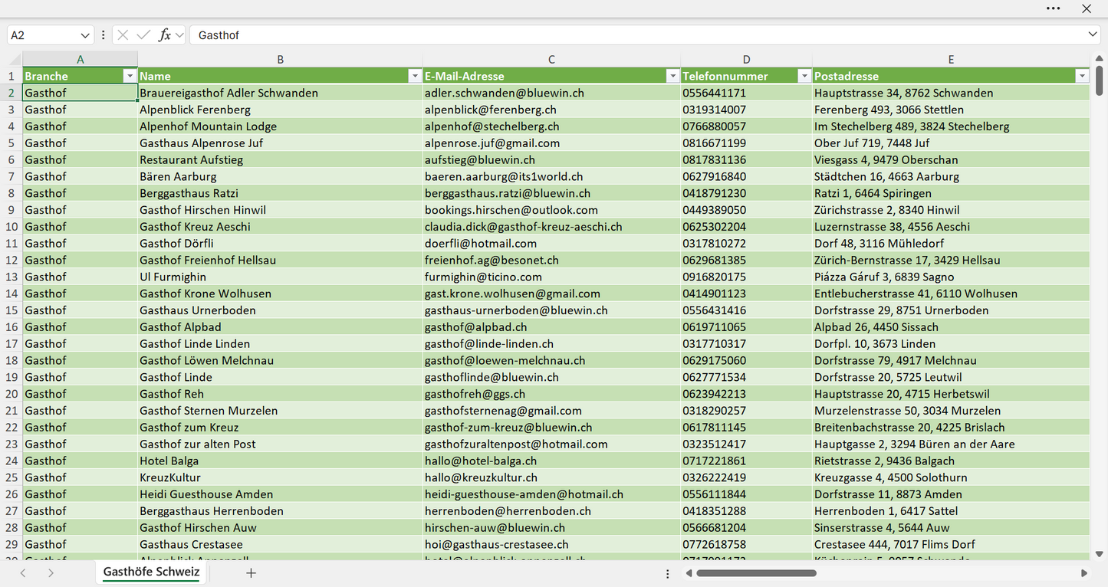
Task: Select column E header
Action: pos(951,59)
